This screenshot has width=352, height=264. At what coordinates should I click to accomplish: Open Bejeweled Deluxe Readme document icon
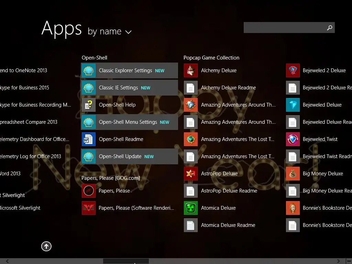click(x=293, y=122)
